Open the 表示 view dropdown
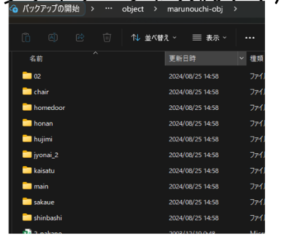This screenshot has width=281, height=242. pyautogui.click(x=210, y=38)
